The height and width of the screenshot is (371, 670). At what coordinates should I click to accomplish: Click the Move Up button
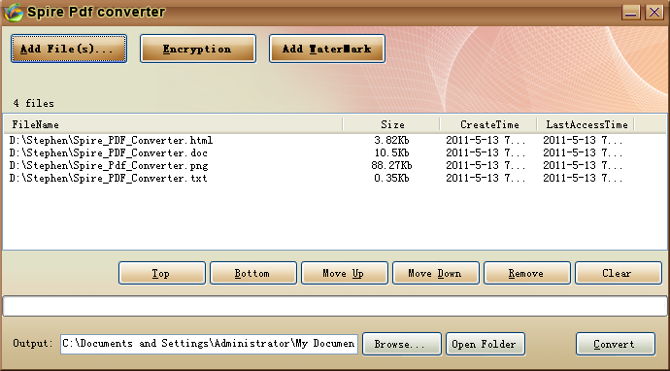click(345, 273)
